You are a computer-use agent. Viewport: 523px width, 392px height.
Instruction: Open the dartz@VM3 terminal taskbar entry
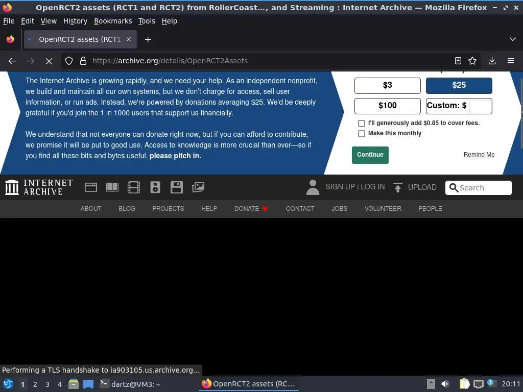click(130, 384)
